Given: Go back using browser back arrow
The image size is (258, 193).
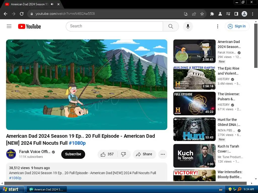Looking at the screenshot, I should pos(6,14).
